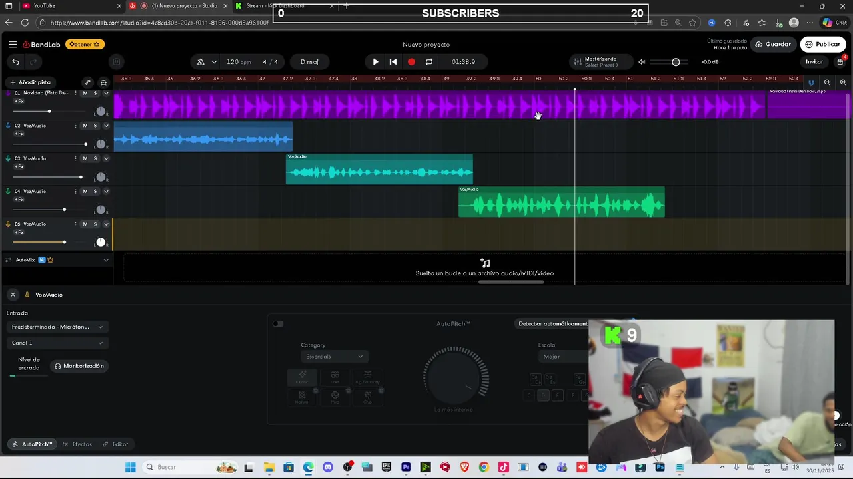Expand track 04 options chevron
Screen dimensions: 853x479
105,191
